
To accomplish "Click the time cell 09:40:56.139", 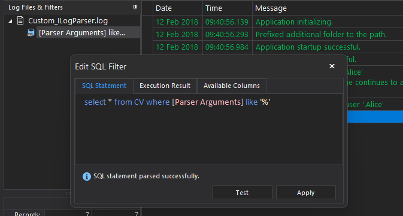I will coord(227,22).
